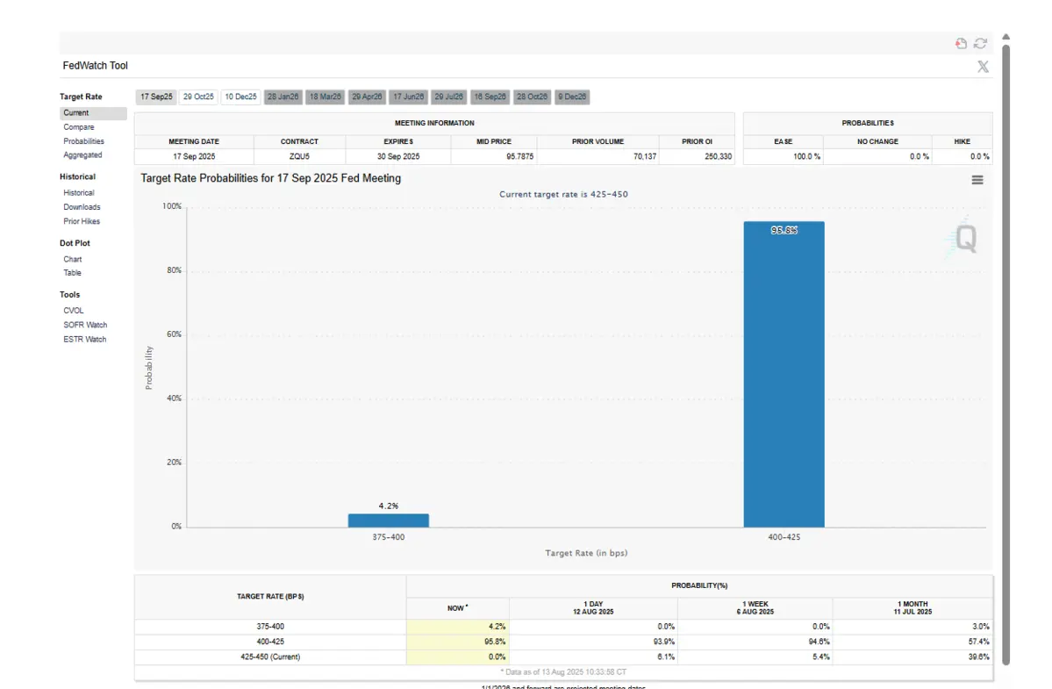Open Probabilities under Target Rate
The image size is (1052, 689).
point(83,141)
